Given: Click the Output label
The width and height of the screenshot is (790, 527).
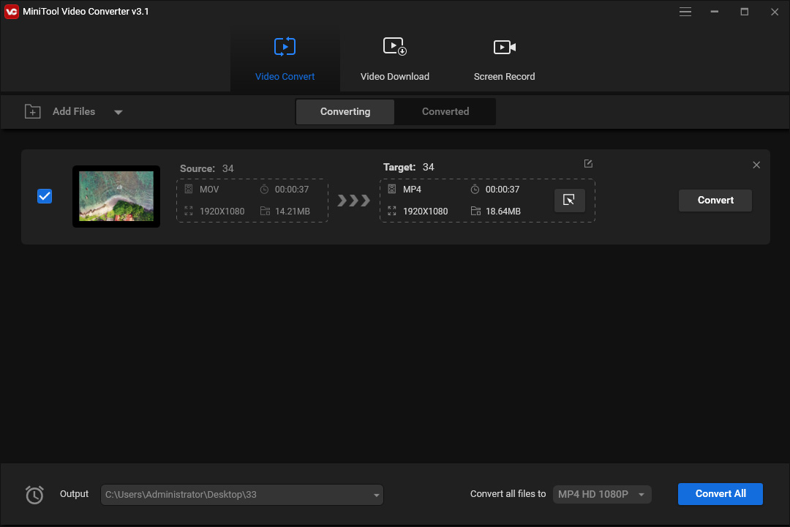Looking at the screenshot, I should coord(74,494).
